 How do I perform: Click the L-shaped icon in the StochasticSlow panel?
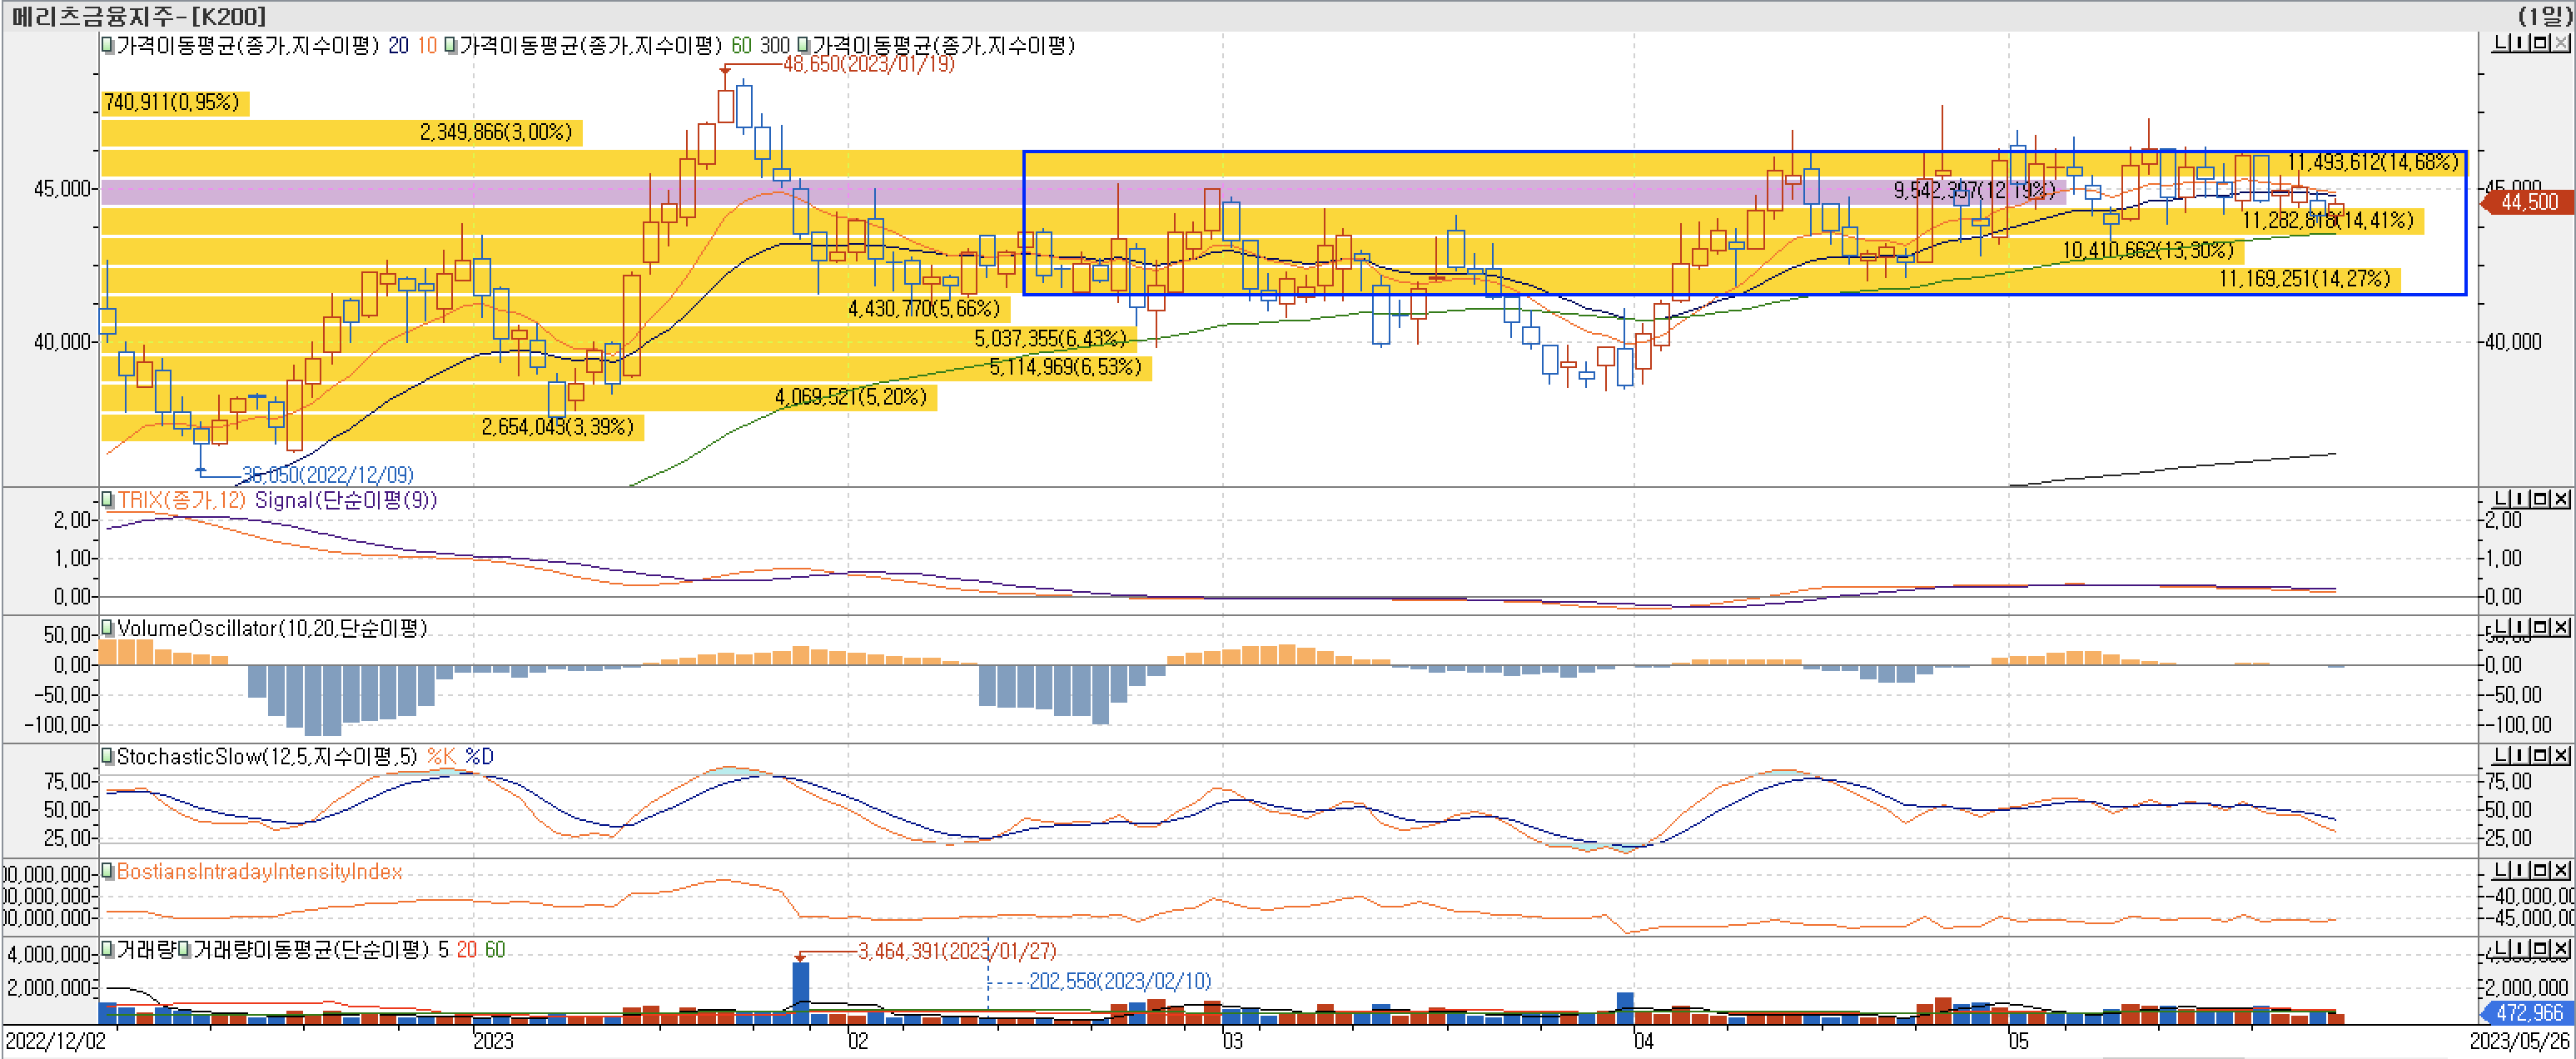(x=2501, y=754)
